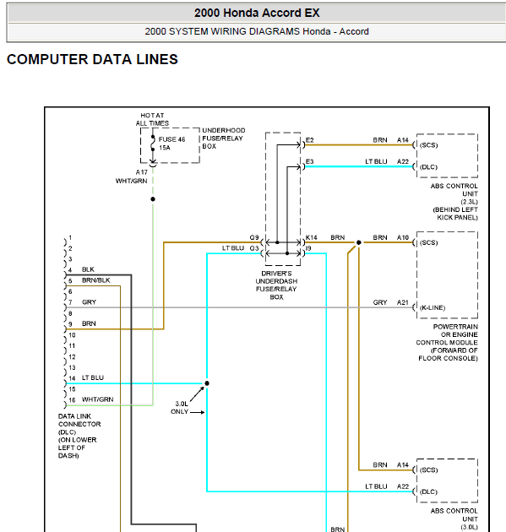The height and width of the screenshot is (532, 506).
Task: Click the "UNDERHOOD FUSE/RELAY BOX" label
Action: click(x=224, y=138)
